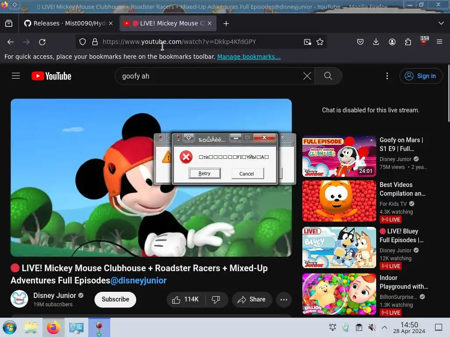Clear the goofy ah search text
This screenshot has height=337, width=450.
point(307,76)
